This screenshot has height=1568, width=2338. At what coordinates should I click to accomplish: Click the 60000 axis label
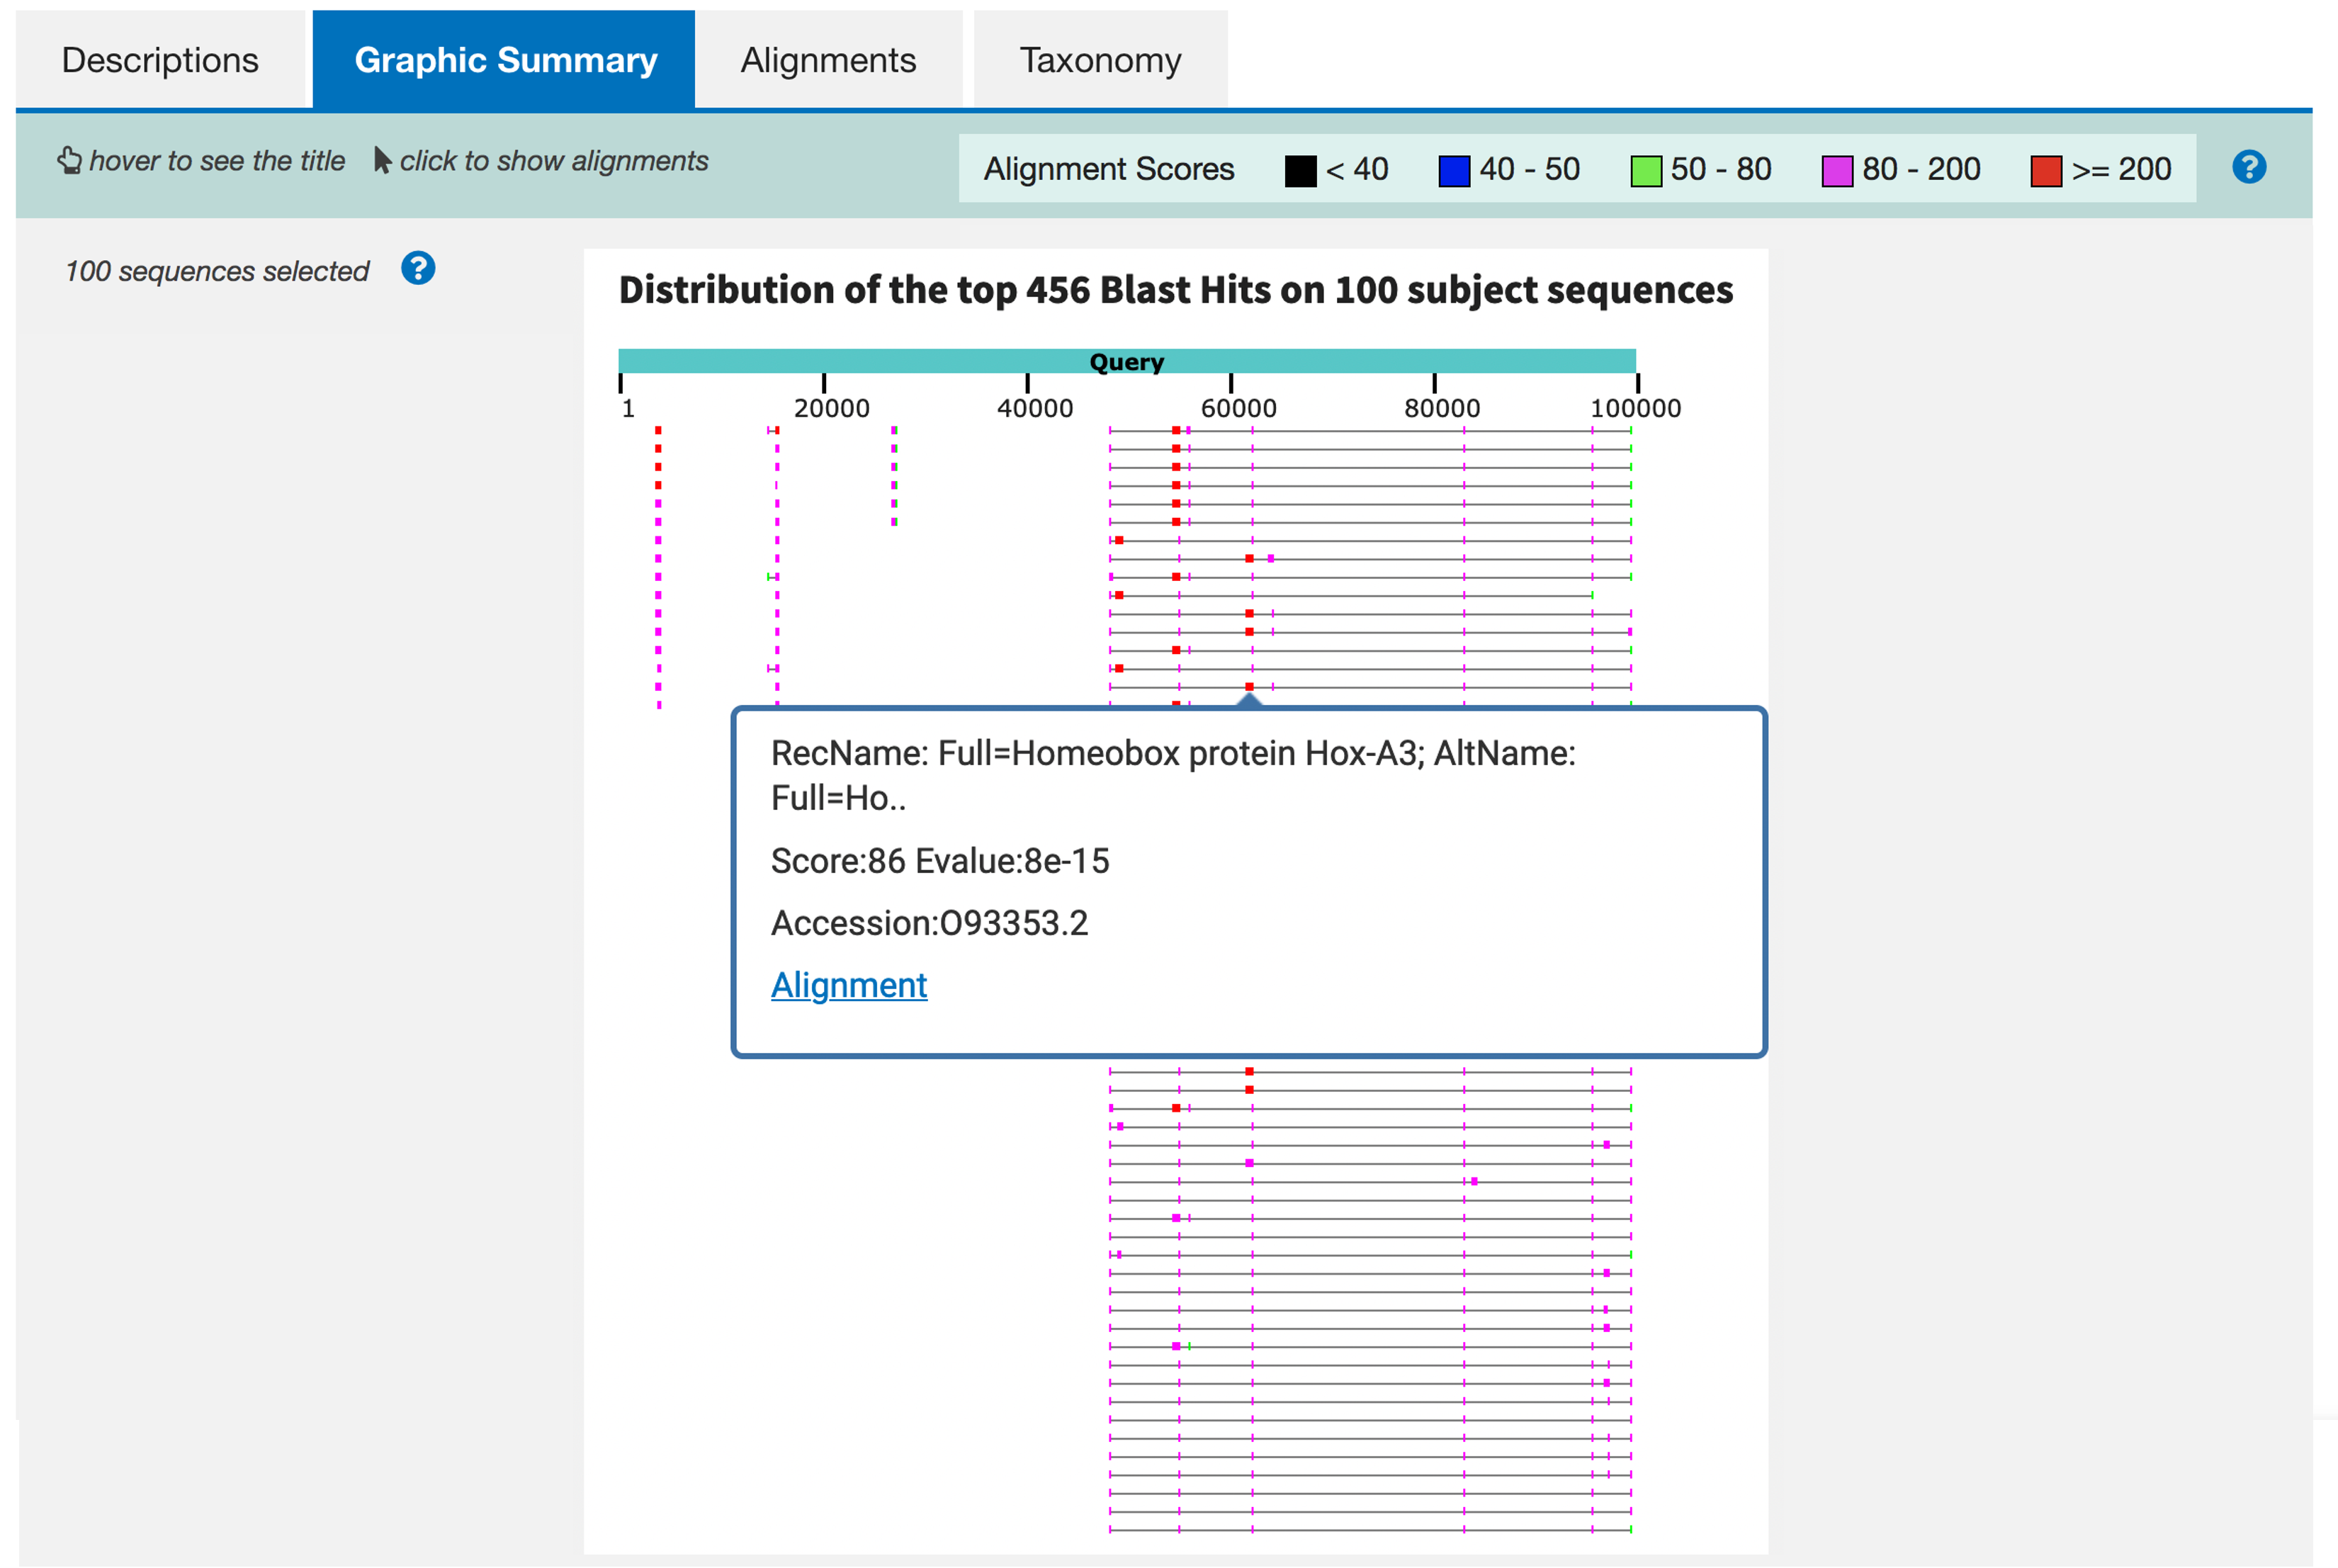tap(1238, 408)
